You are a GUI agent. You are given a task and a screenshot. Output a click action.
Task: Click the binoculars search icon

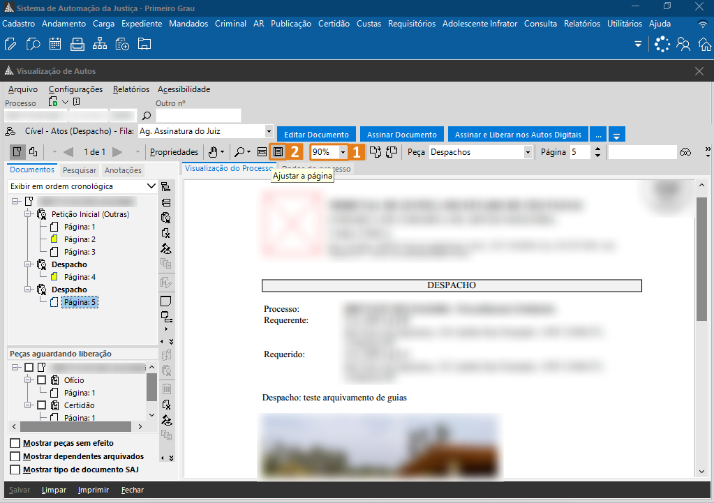click(x=685, y=152)
